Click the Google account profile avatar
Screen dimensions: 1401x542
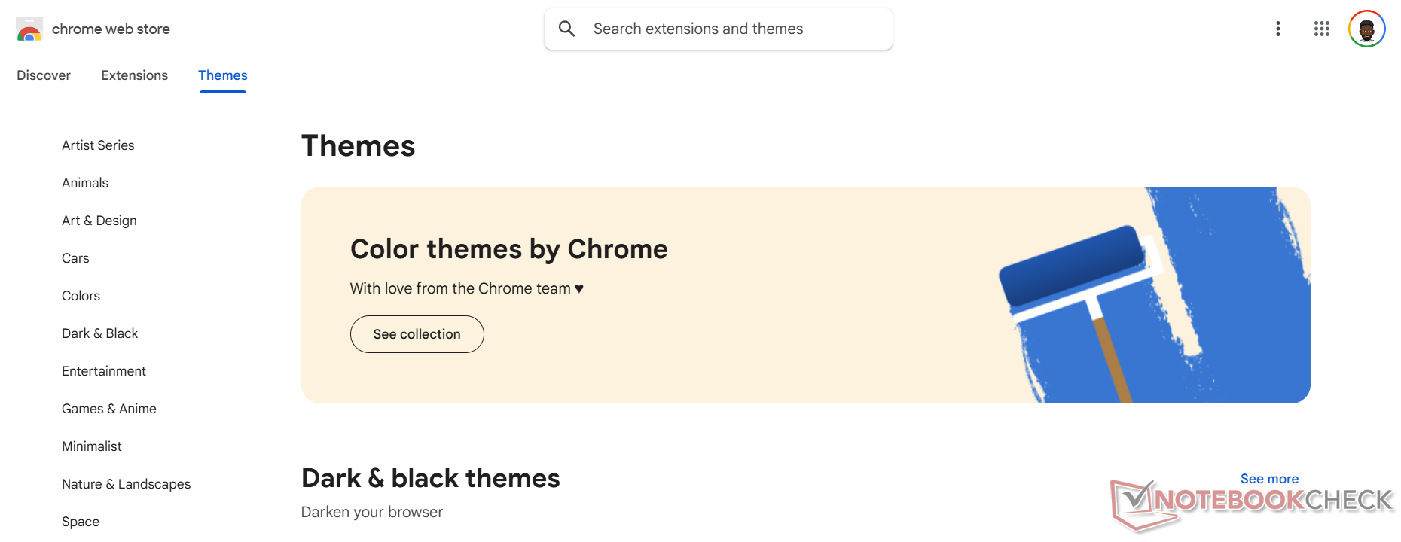click(x=1366, y=29)
